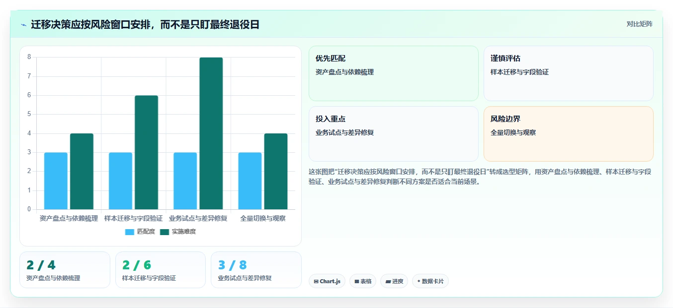Screen dimensions: 673x308
Task: Click the green 实施难度 bar for 全量切换与观察
Action: (x=275, y=172)
